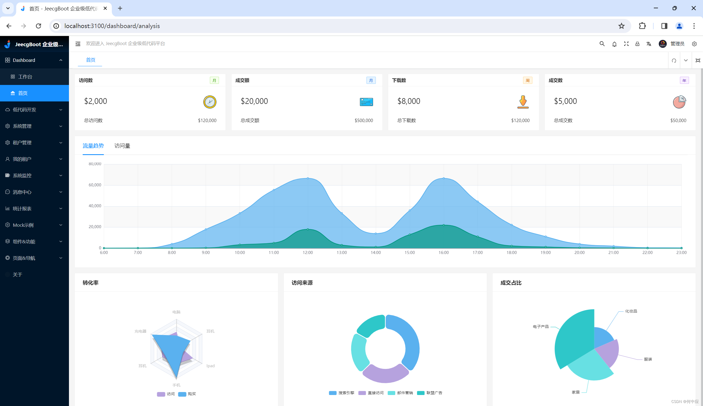Reload the page with browser refresh
This screenshot has width=703, height=406.
(x=38, y=26)
